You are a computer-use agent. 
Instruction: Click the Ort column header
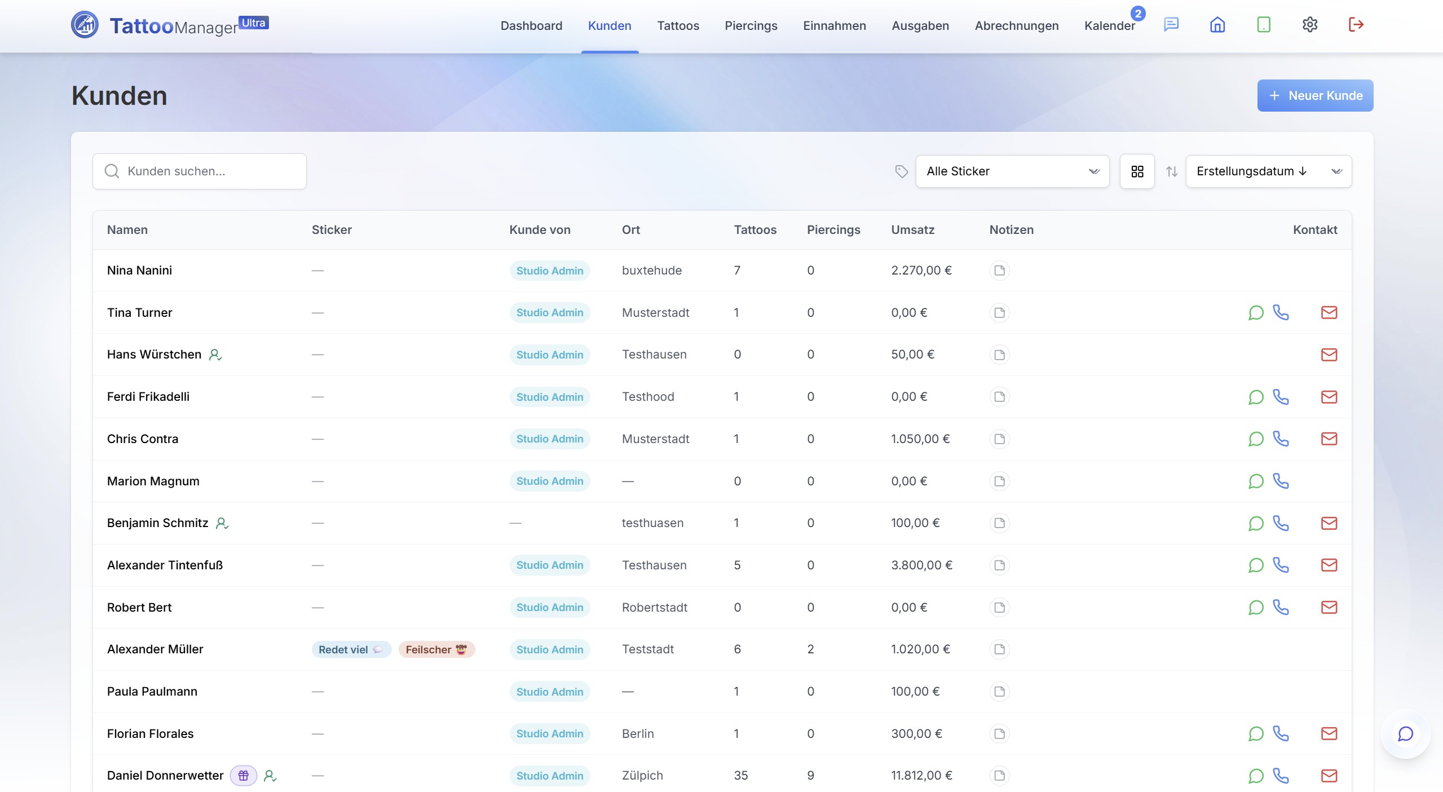(x=631, y=230)
